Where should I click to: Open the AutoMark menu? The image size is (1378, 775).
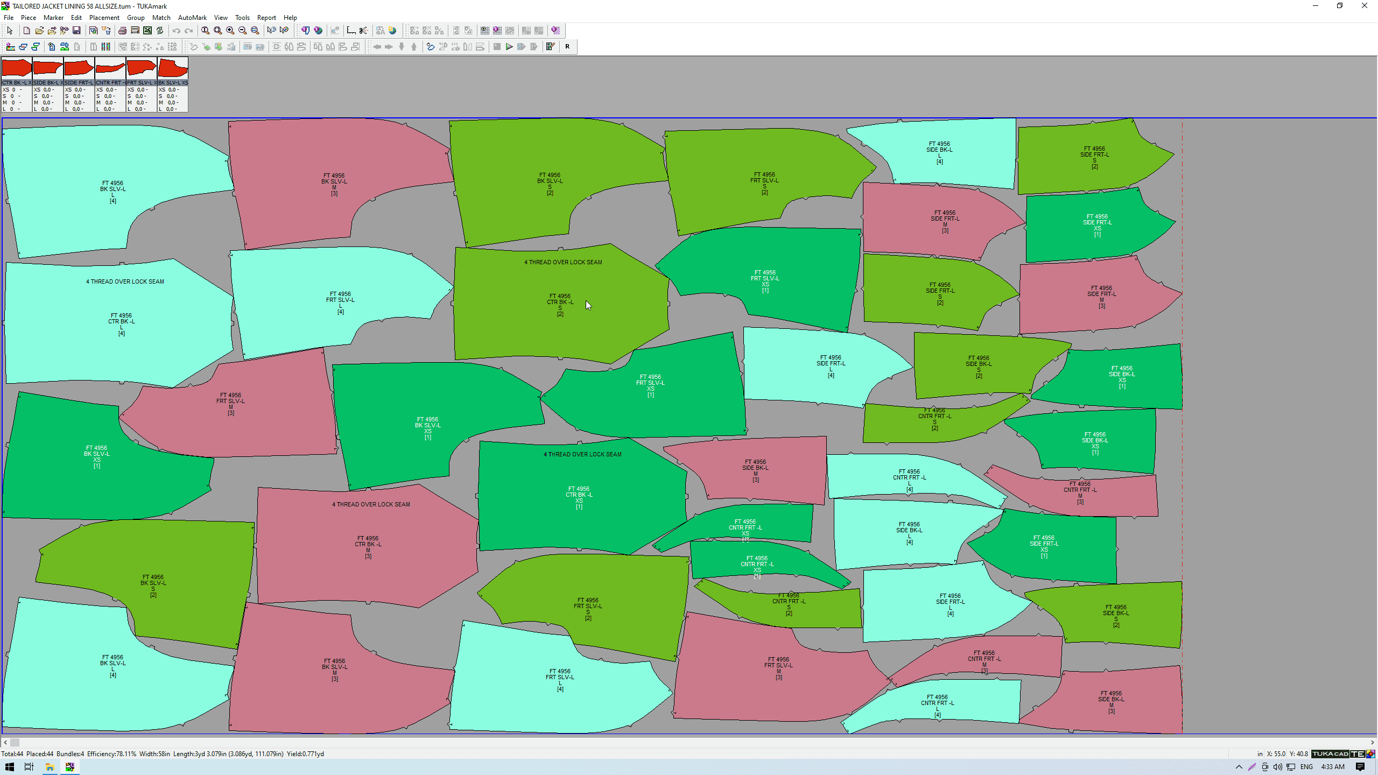pos(192,18)
